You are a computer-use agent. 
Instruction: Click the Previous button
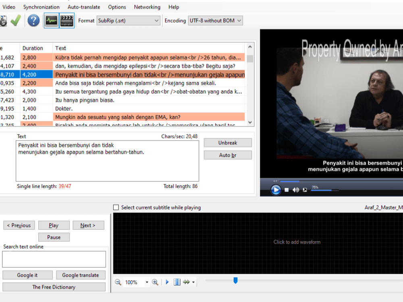point(19,225)
